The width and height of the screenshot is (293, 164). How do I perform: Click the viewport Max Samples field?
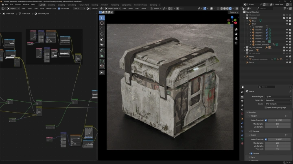(278, 124)
